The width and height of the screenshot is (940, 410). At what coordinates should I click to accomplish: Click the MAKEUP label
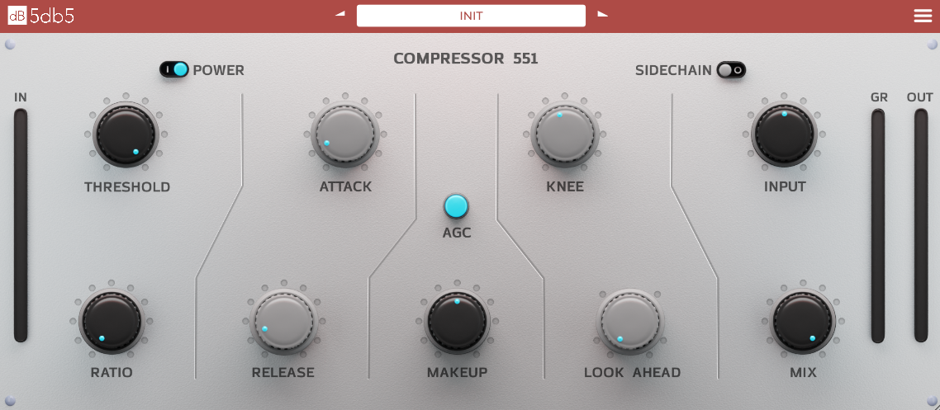coord(457,372)
